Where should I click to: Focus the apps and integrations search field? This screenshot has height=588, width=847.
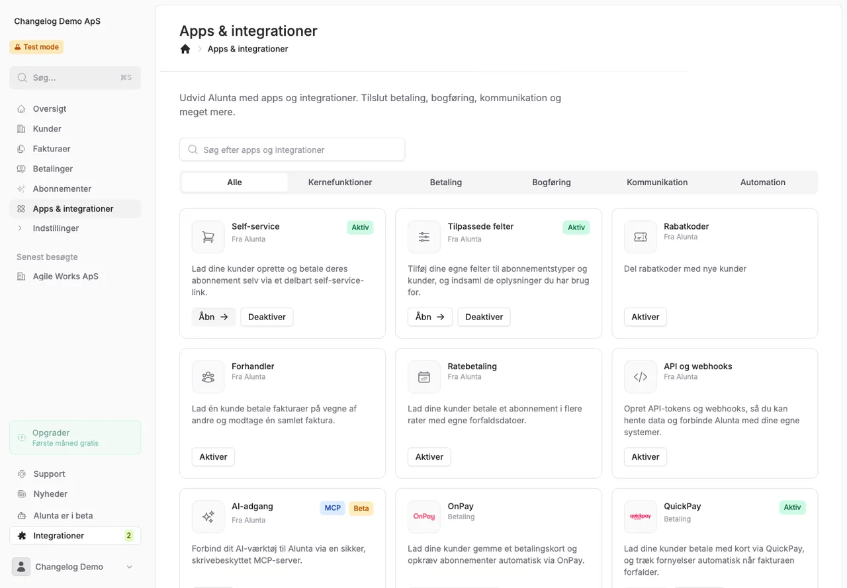(x=292, y=149)
